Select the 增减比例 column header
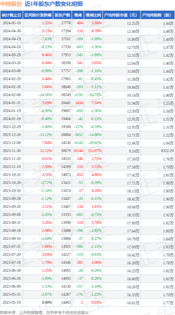 point(93,15)
